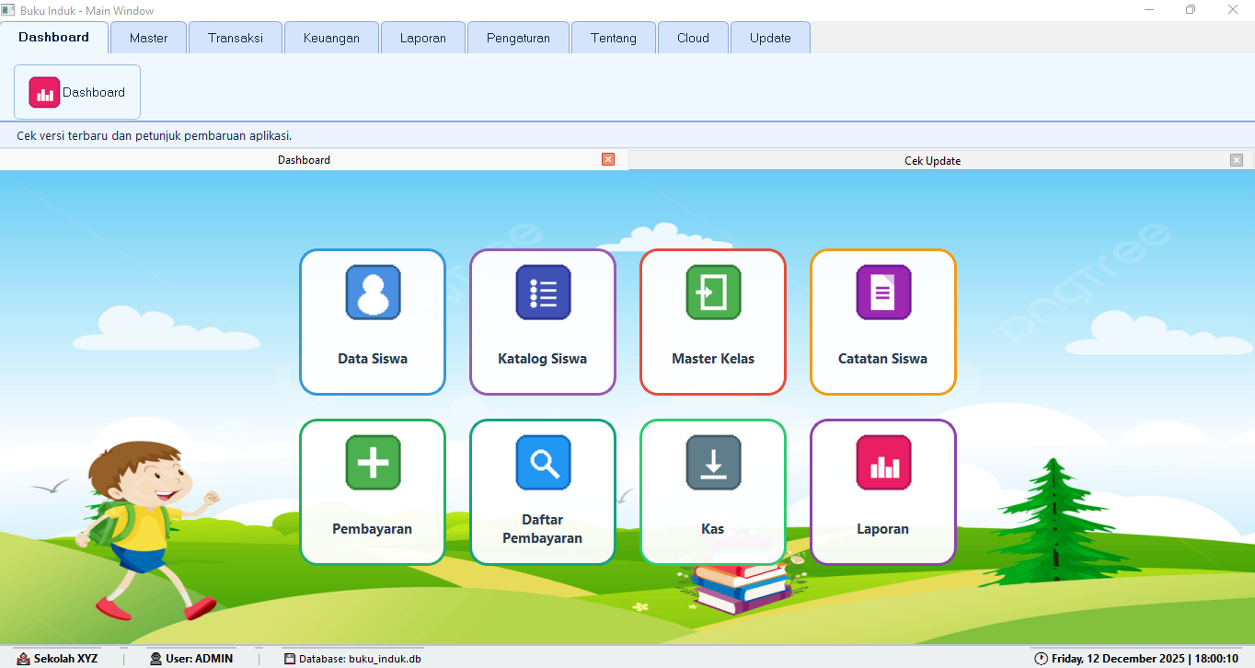This screenshot has height=668, width=1255.
Task: Click the Dashboard chart button in the ribbon
Action: (x=76, y=91)
